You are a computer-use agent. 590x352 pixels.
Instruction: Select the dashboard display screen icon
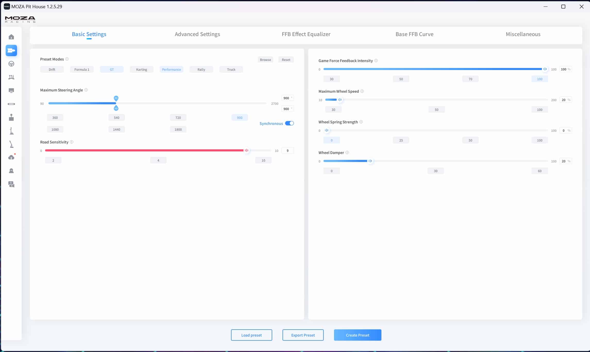pos(11,90)
